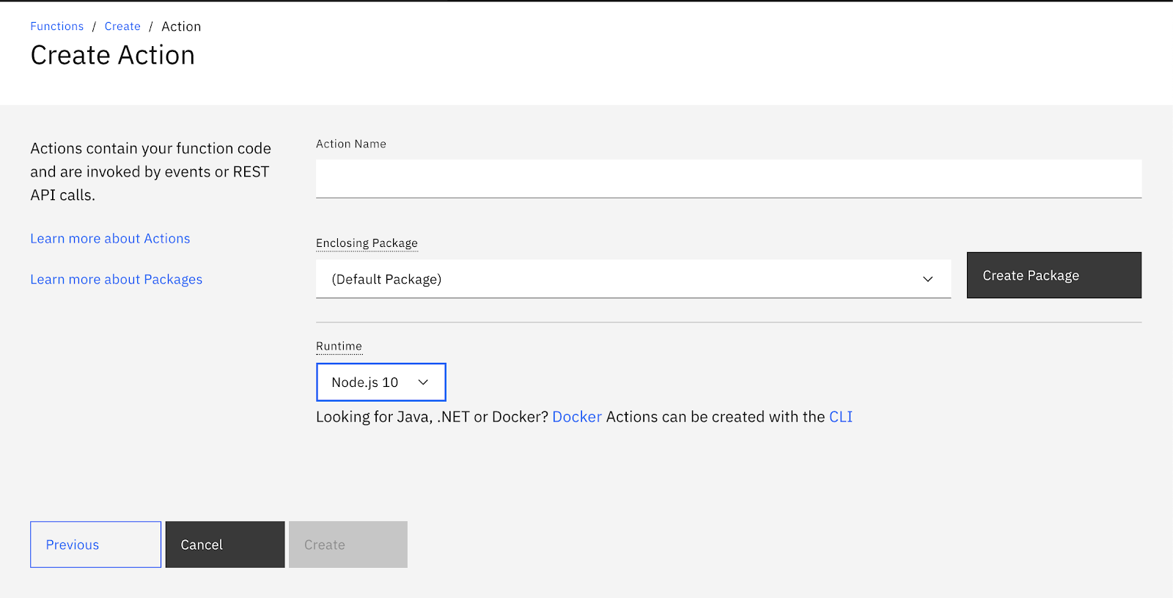
Task: Cancel the action creation
Action: 225,545
